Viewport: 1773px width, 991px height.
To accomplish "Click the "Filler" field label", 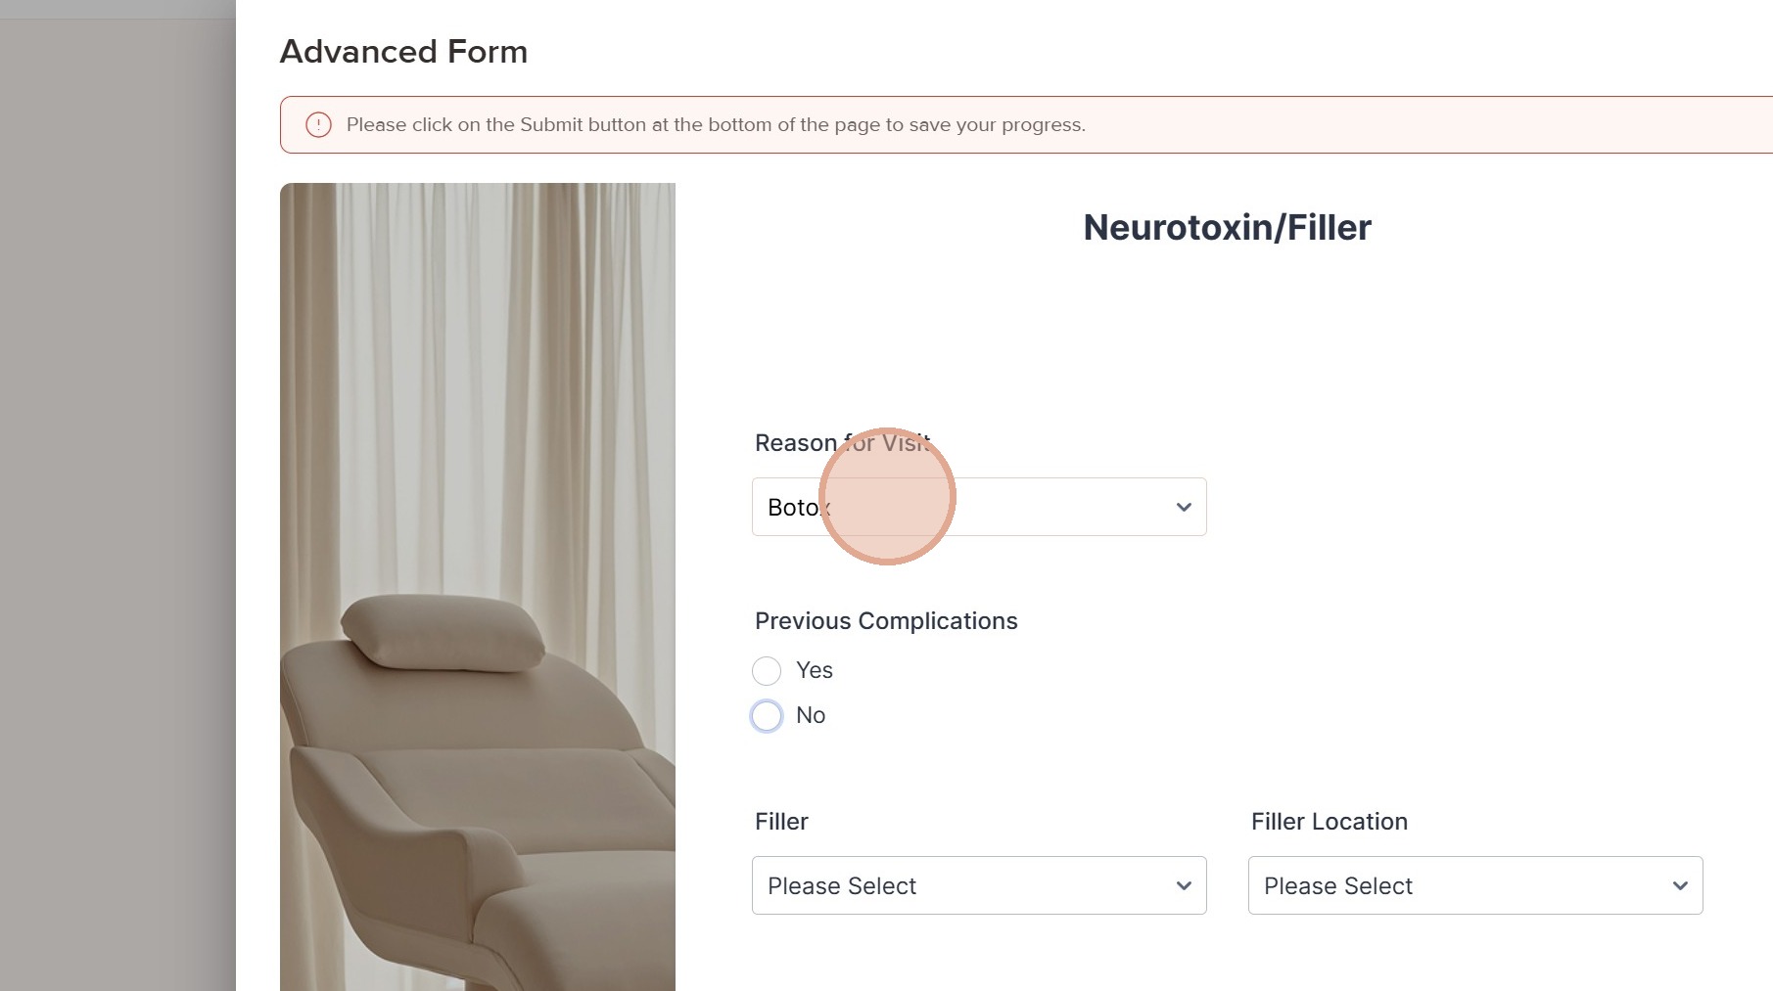I will pos(781,822).
